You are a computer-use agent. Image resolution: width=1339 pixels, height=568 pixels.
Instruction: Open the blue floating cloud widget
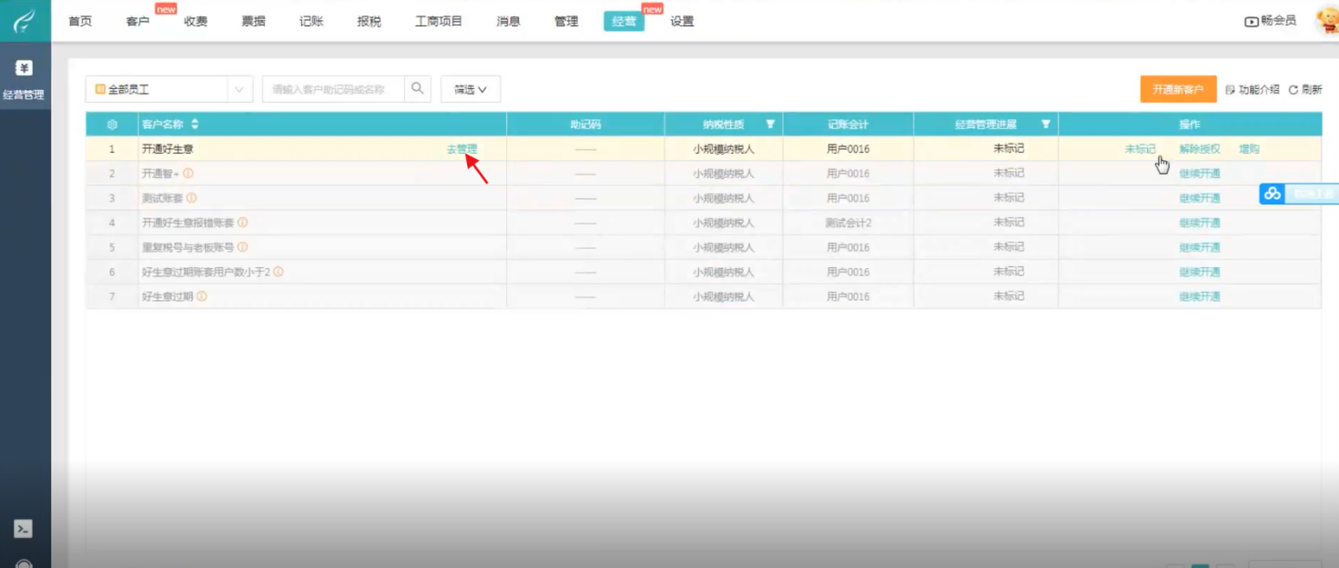(1273, 194)
